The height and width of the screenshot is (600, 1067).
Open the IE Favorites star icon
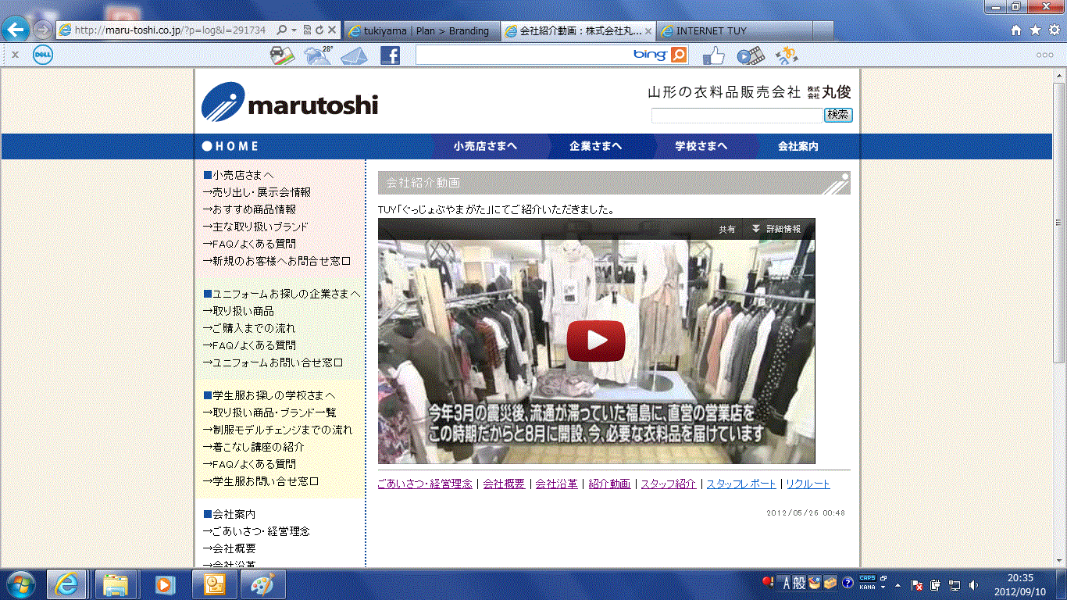pyautogui.click(x=1035, y=30)
